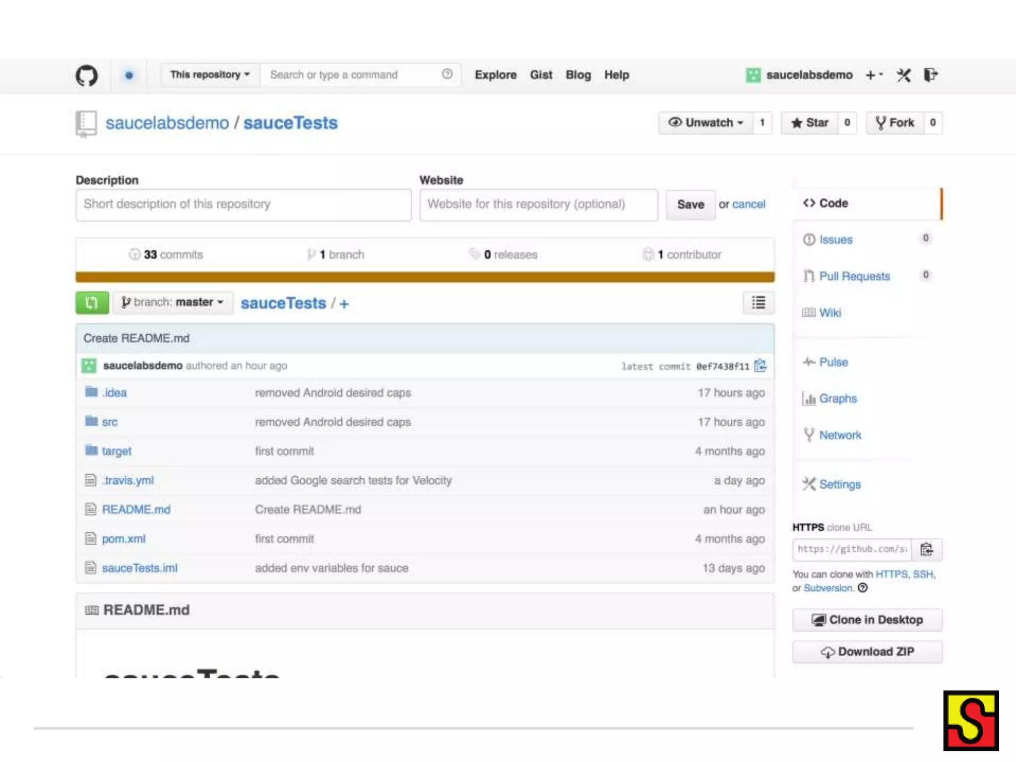The height and width of the screenshot is (762, 1016).
Task: Open the README.md file link
Action: tap(136, 509)
